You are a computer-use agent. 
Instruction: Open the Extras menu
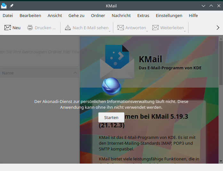click(x=143, y=15)
